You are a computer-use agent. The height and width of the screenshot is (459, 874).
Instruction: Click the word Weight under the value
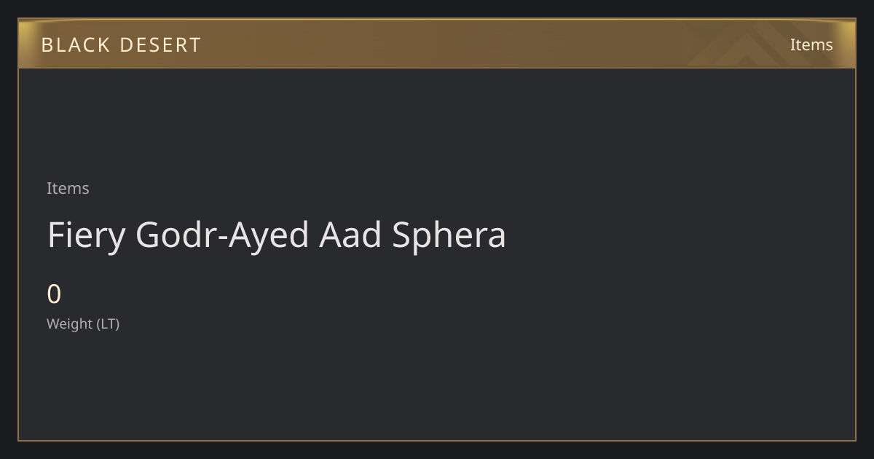coord(70,323)
